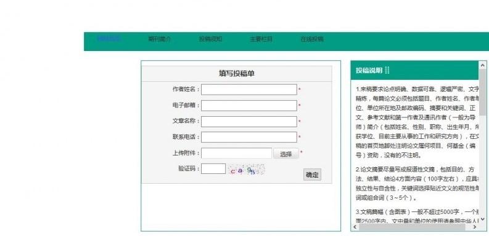Click scroll-up arrow in 投稿说明 panel

(x=483, y=65)
